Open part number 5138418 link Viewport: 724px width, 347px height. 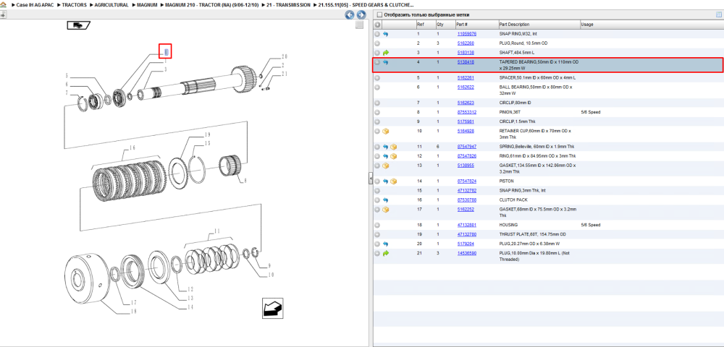point(466,61)
